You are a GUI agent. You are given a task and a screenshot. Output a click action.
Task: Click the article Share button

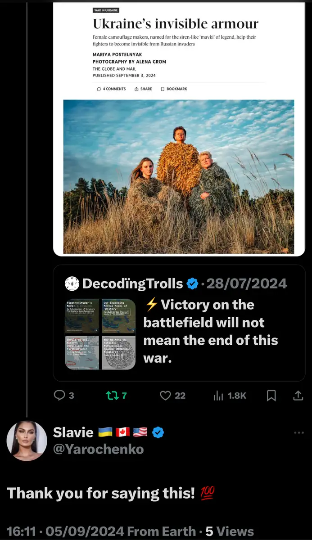(x=143, y=89)
